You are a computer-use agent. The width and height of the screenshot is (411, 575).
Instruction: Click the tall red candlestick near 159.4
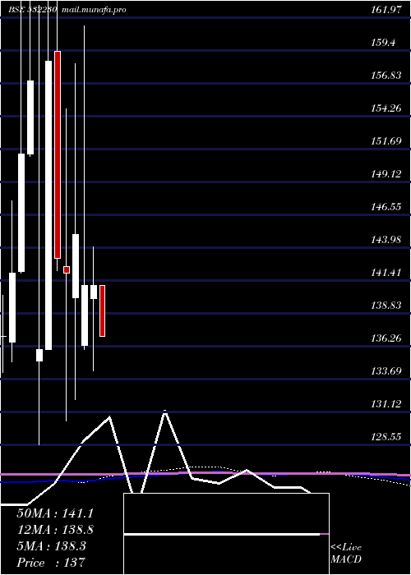pos(58,154)
